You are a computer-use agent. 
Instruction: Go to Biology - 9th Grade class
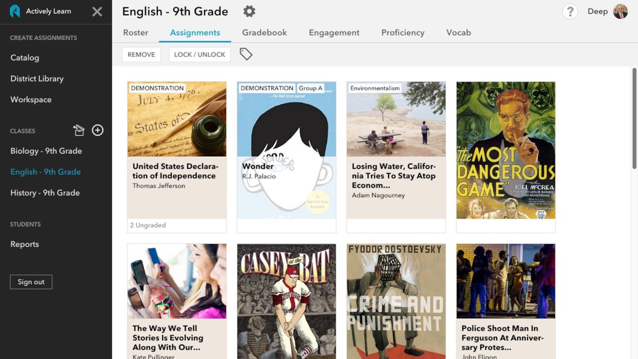pyautogui.click(x=46, y=151)
